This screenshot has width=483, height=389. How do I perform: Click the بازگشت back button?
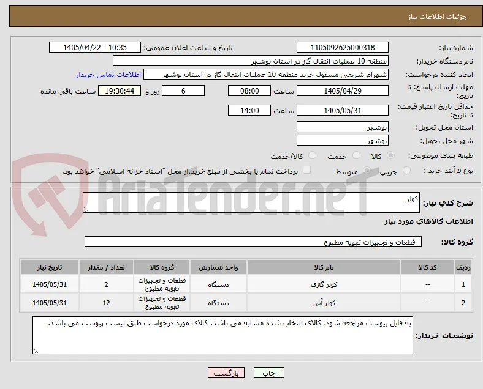point(226,372)
